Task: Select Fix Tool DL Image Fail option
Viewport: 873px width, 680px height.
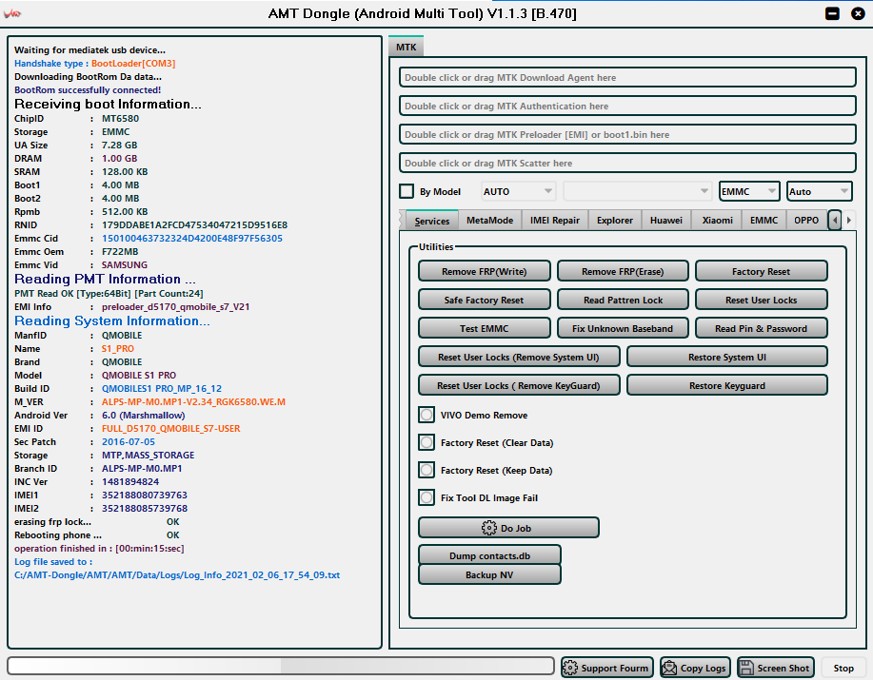Action: 427,497
